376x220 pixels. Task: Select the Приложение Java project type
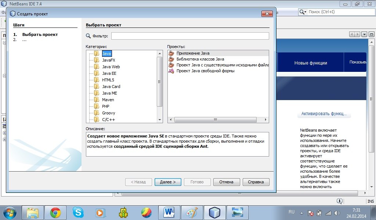coord(193,53)
